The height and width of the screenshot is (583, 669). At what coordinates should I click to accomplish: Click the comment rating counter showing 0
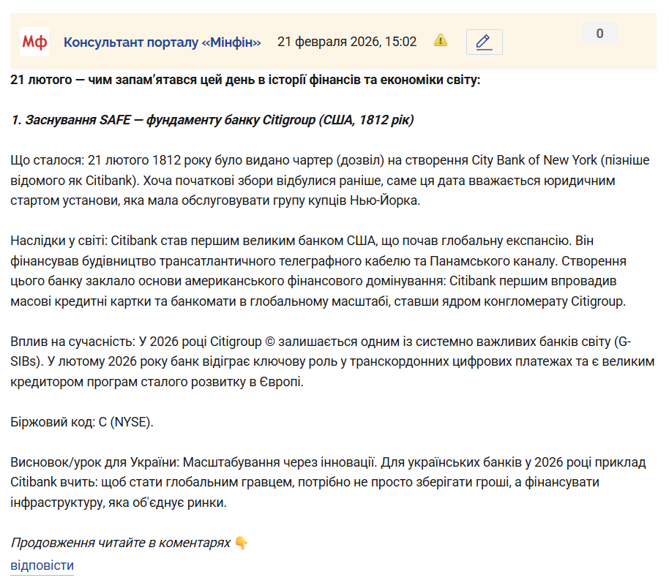[600, 33]
